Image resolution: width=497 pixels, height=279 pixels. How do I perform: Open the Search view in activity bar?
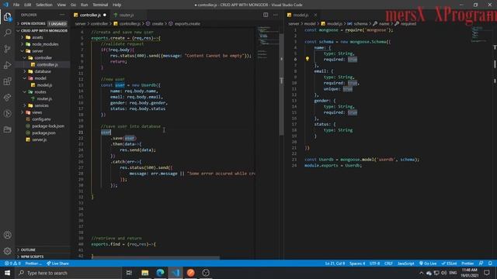click(x=7, y=33)
